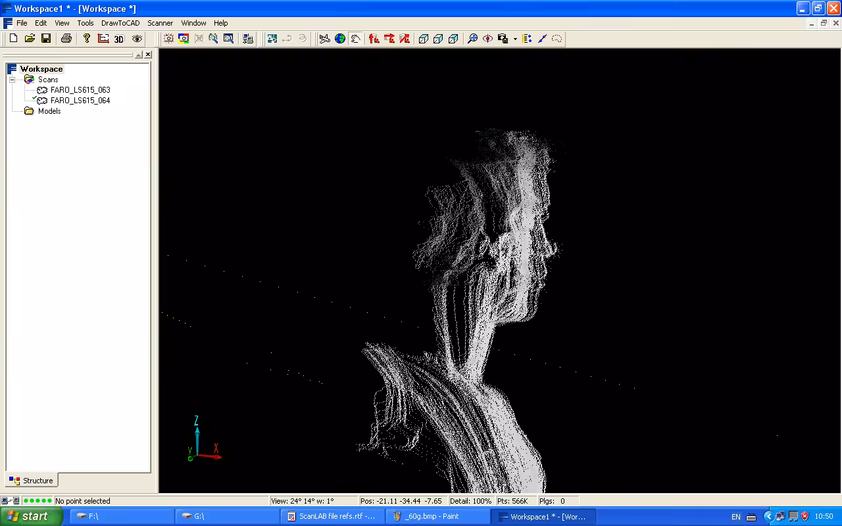Viewport: 842px width, 526px height.
Task: Click the New workspace icon
Action: pos(13,39)
